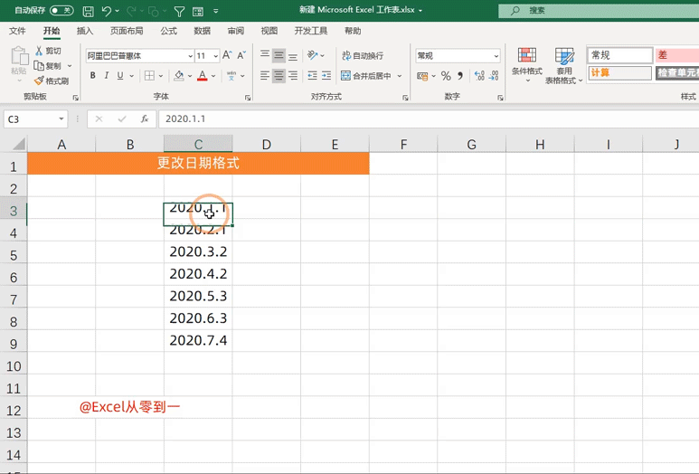Toggle the 自动保存 AutoSave switch
This screenshot has height=474, width=699.
click(x=61, y=10)
